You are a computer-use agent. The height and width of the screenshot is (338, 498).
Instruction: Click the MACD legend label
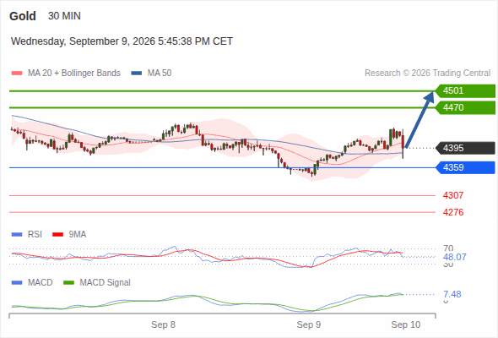tap(41, 283)
